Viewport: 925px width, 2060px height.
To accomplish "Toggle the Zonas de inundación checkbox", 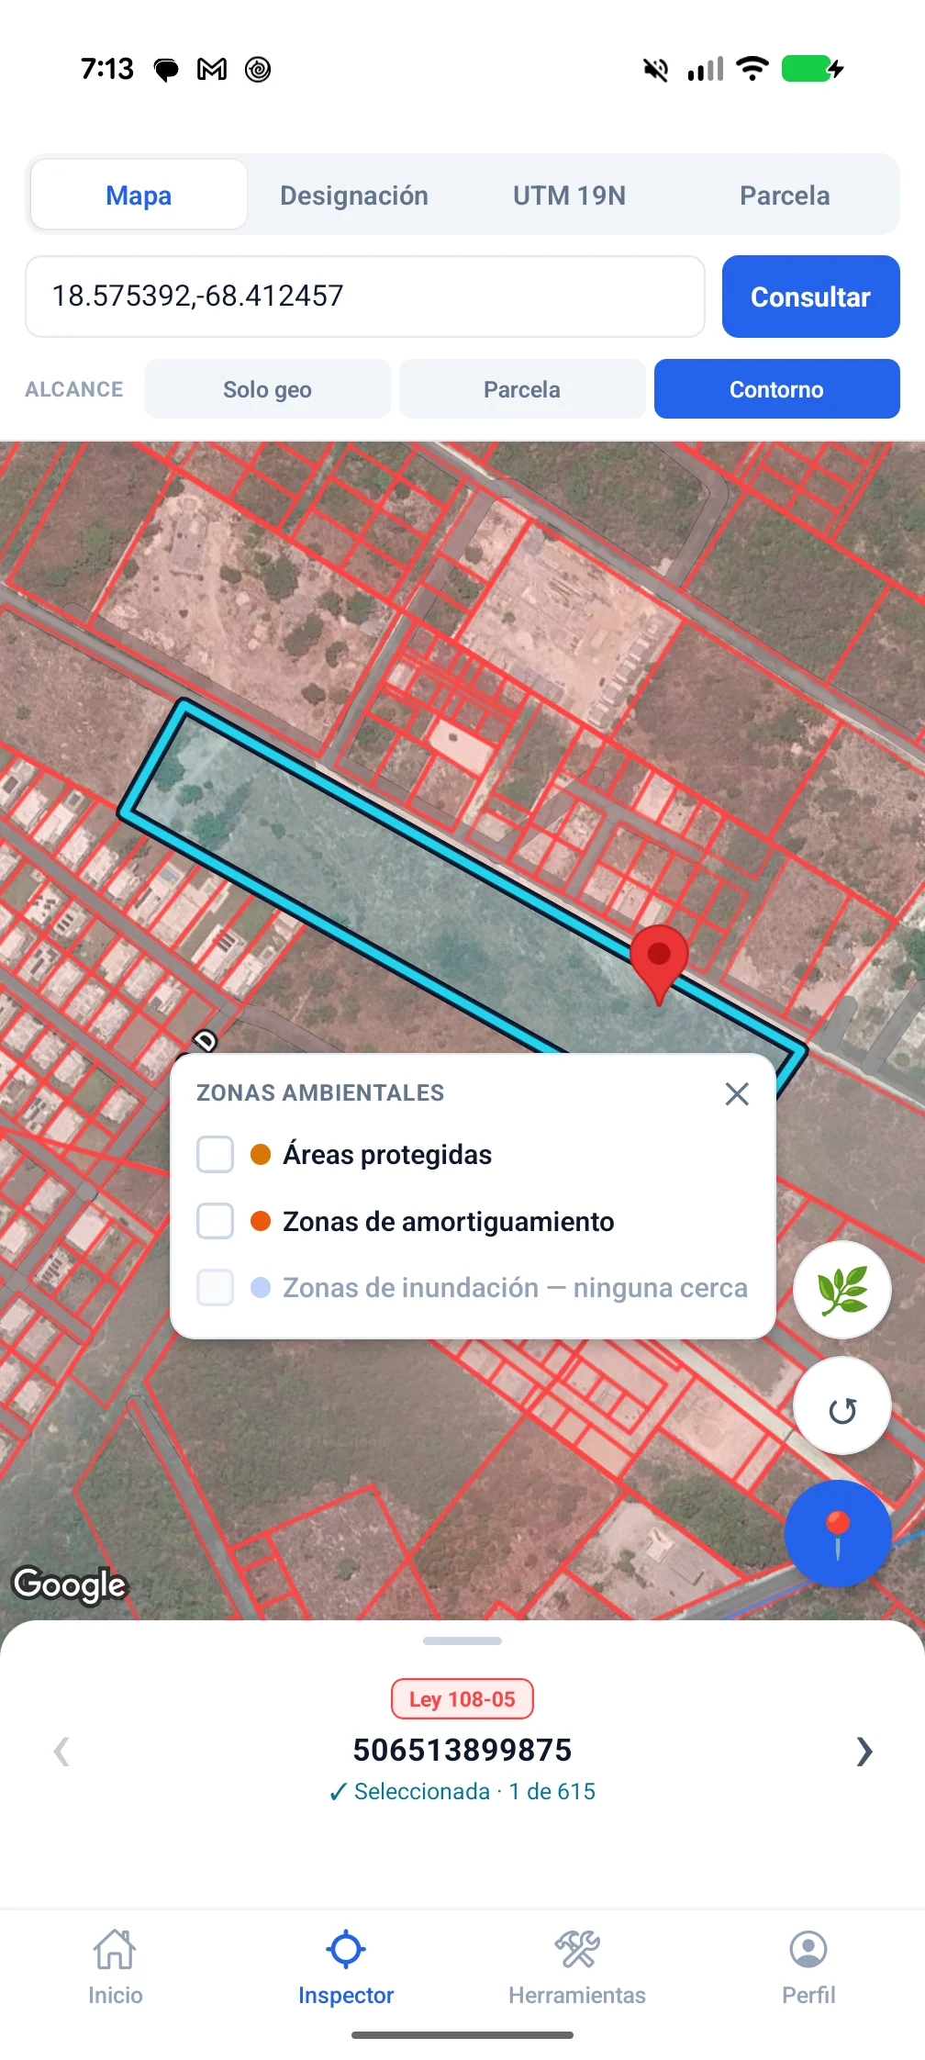I will [216, 1287].
